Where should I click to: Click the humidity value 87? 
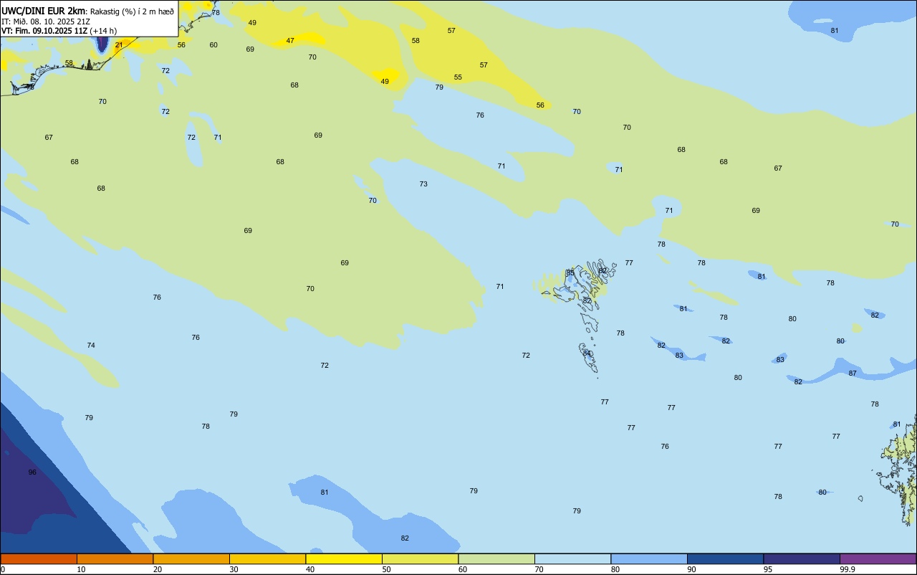(x=853, y=374)
